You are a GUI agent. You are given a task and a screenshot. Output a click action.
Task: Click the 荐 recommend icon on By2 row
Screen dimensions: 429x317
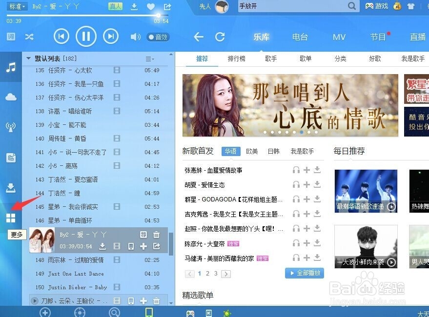tap(143, 235)
